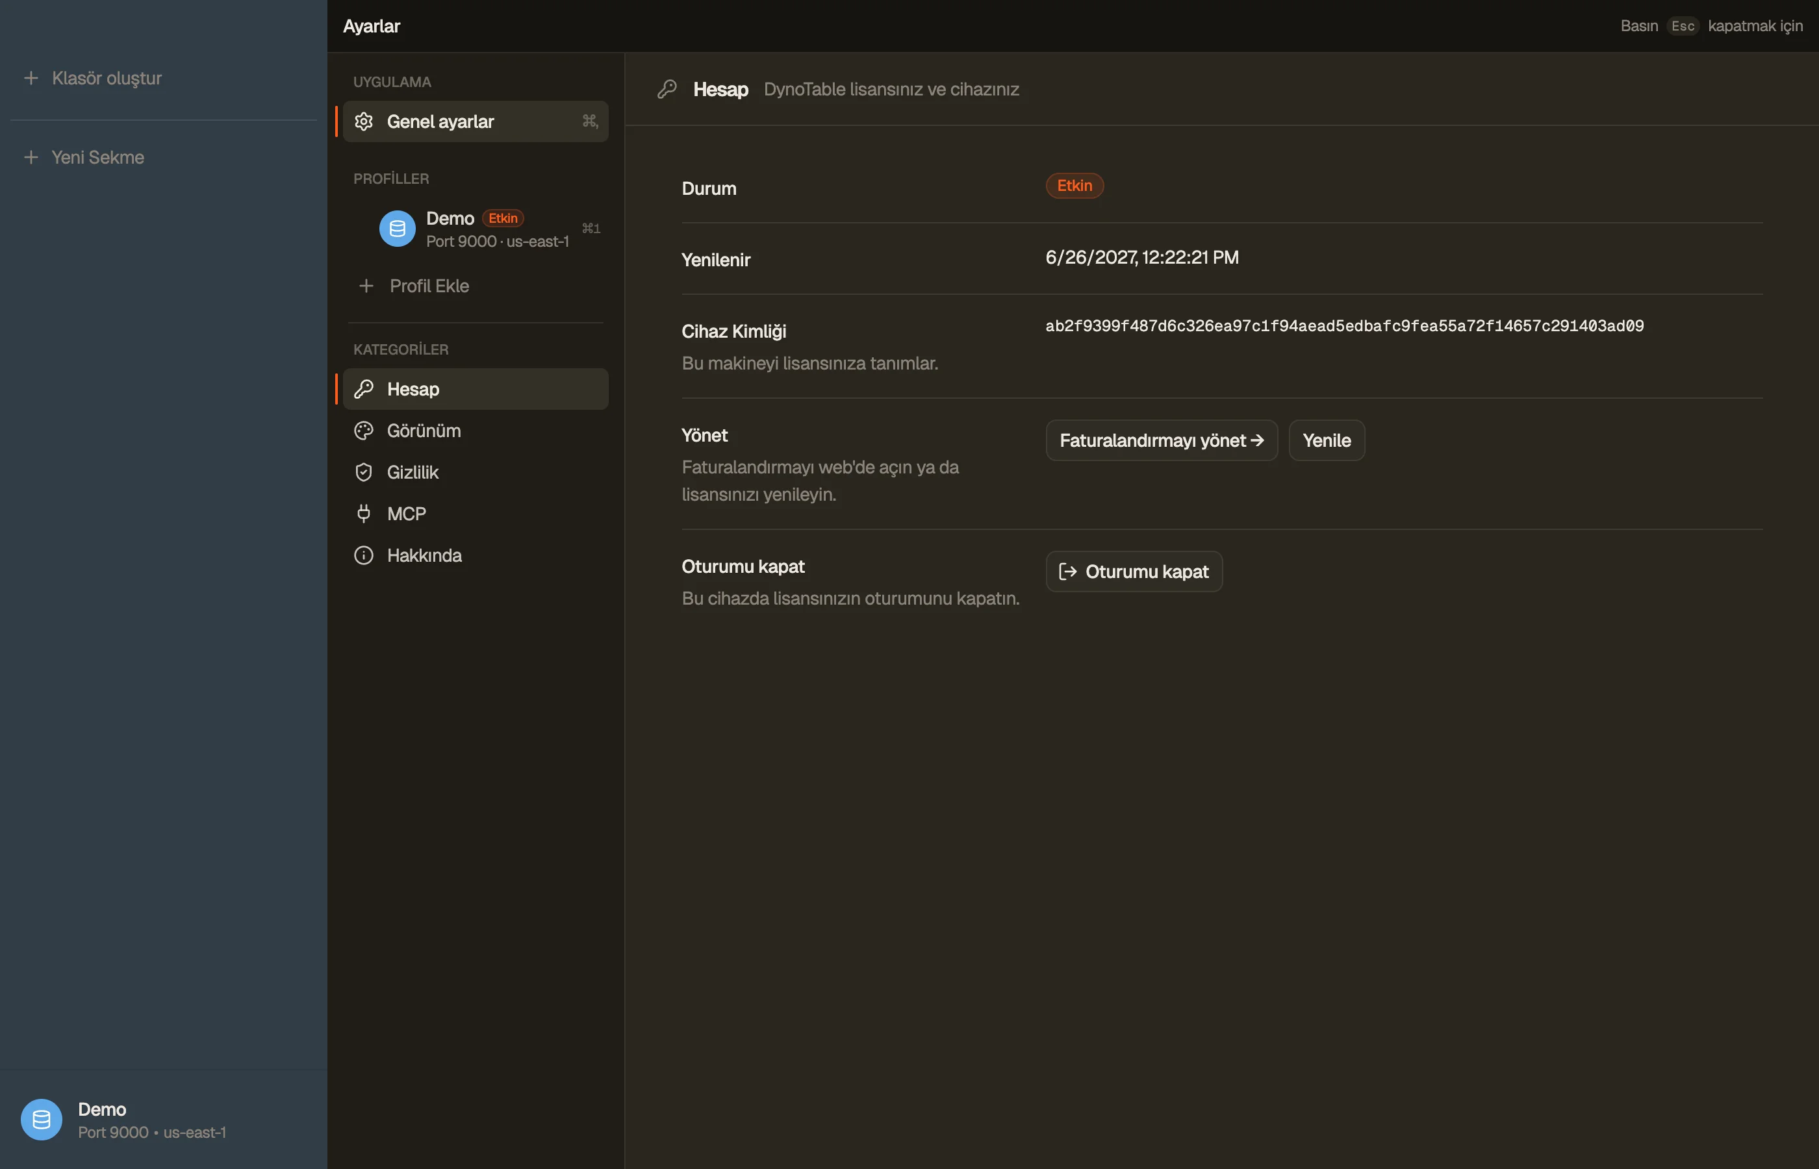
Task: Click the Oturumu kapat button
Action: (x=1134, y=572)
